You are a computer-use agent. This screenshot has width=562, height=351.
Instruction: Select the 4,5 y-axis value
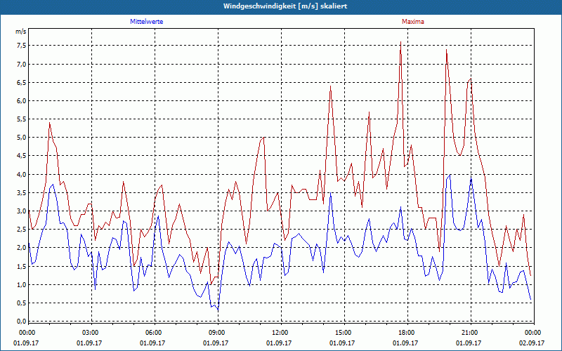click(x=21, y=155)
